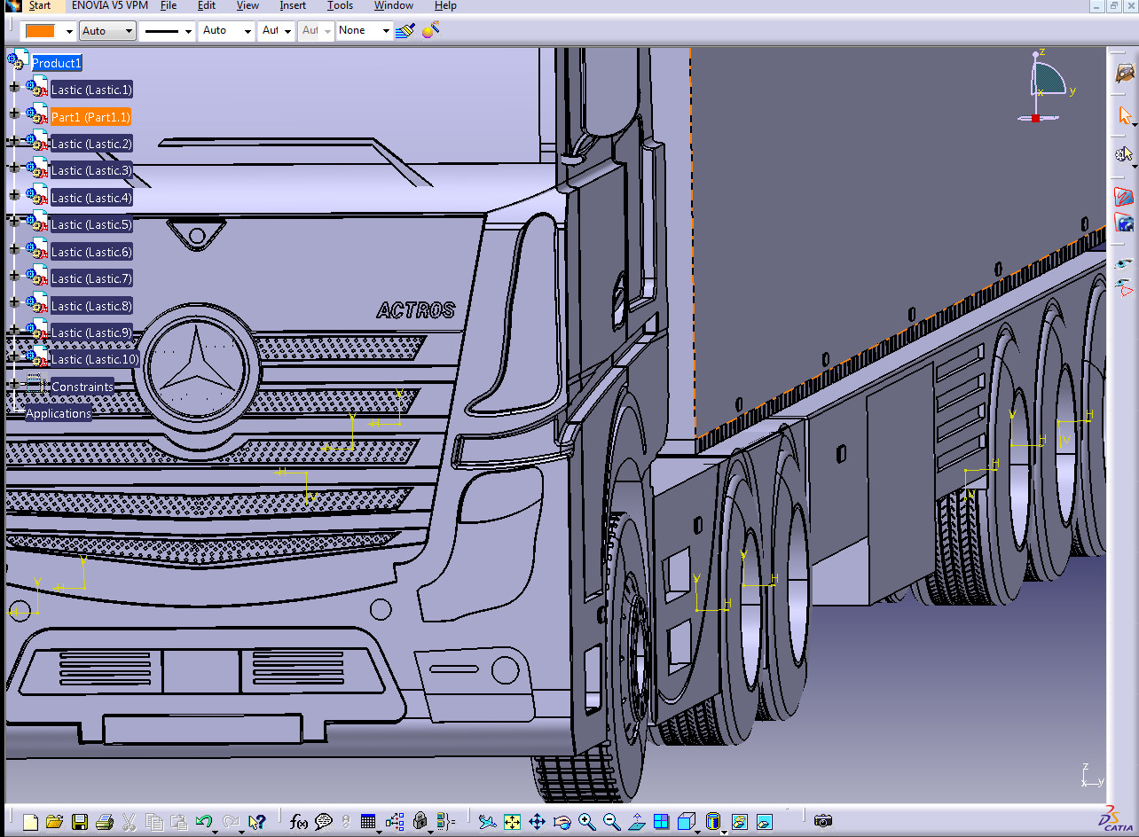Open Graphic Properties wizard wand icon
The width and height of the screenshot is (1139, 837).
(x=431, y=30)
